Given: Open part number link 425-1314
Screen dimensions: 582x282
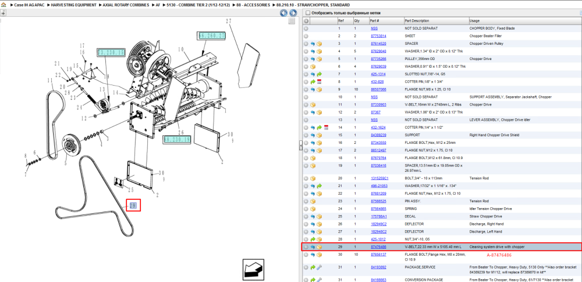Looking at the screenshot, I should pos(377,75).
